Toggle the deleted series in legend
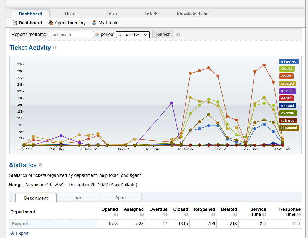Screen dimensions: 308x238 click(x=287, y=91)
